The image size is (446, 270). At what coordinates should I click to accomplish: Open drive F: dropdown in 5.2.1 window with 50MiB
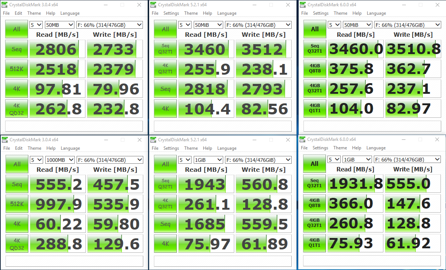(x=258, y=25)
